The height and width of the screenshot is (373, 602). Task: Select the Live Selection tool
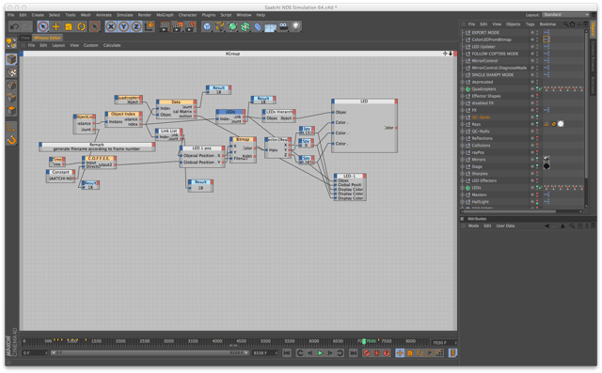[43, 26]
